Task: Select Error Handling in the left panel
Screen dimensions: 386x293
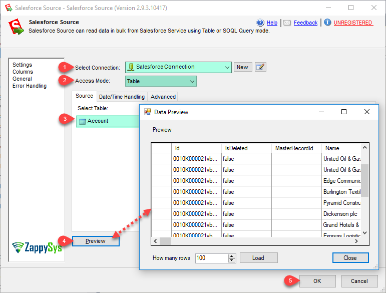Action: (30, 86)
